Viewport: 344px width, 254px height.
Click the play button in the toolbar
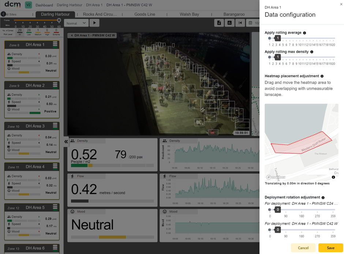point(94,23)
